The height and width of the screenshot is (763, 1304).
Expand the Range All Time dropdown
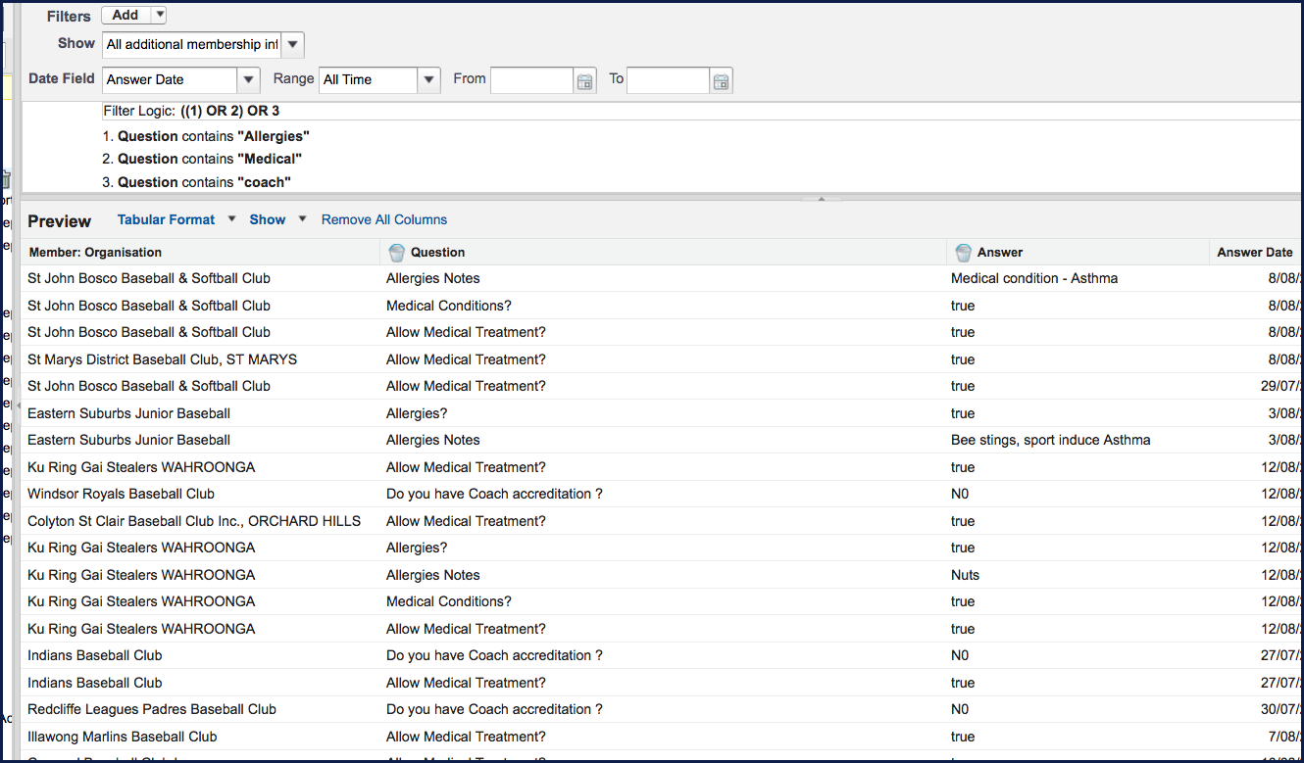428,80
